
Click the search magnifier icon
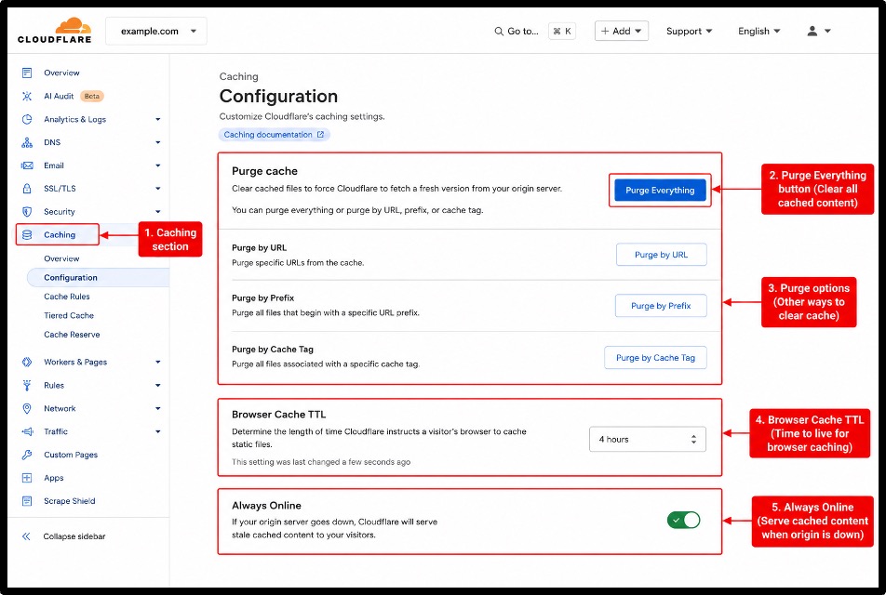[499, 31]
